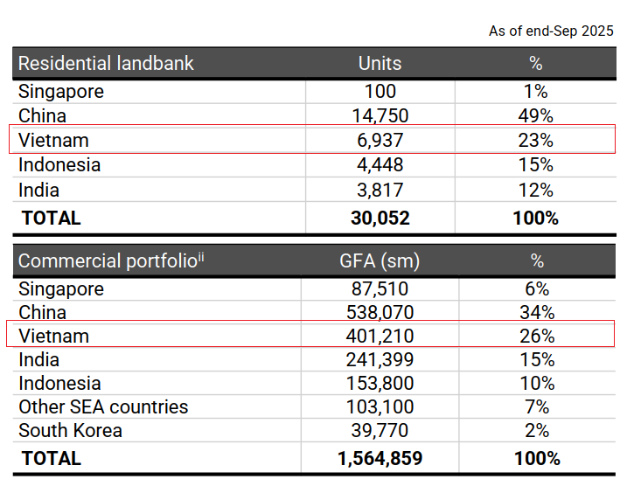Click the residential total 30,052

coord(380,218)
